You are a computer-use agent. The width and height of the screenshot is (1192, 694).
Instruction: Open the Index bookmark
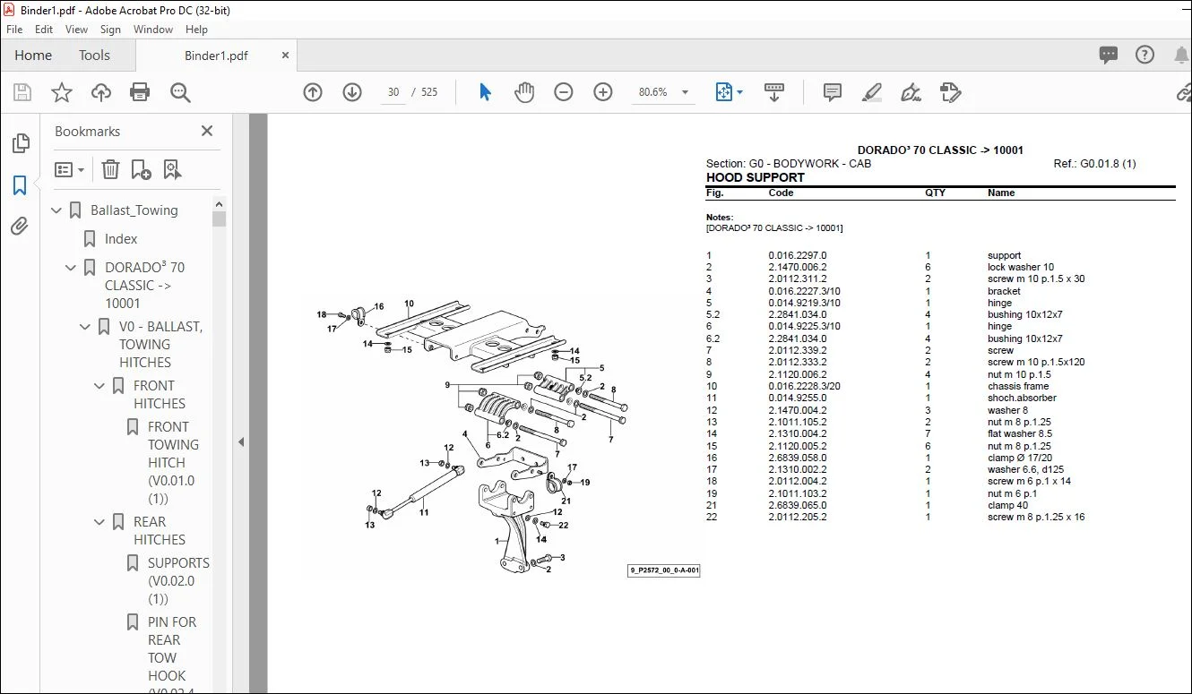121,239
